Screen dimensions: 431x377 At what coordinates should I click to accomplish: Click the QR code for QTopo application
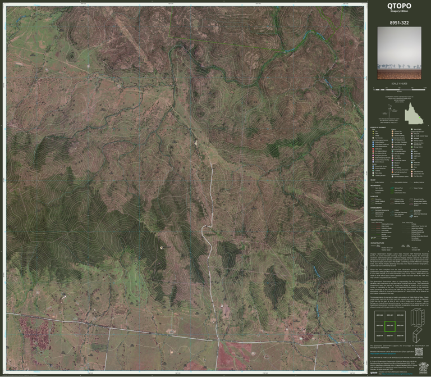click(x=419, y=352)
